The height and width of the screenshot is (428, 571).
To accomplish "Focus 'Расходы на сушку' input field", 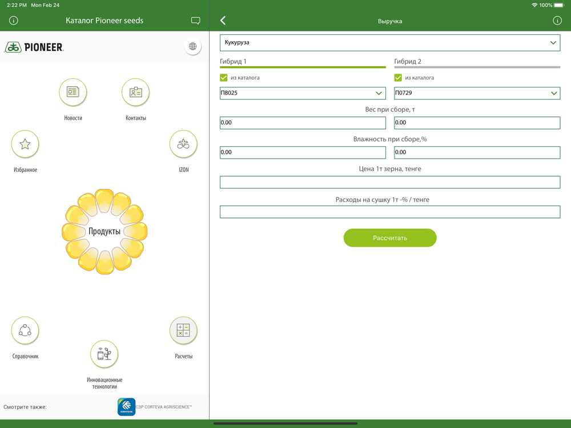I will point(390,212).
